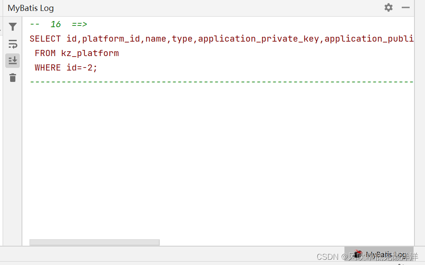Open the settings gear menu
This screenshot has width=425, height=265.
388,7
